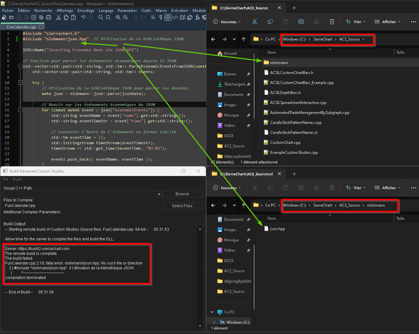The height and width of the screenshot is (334, 419).
Task: Open the Exécution menu in Notepad++
Action: click(180, 11)
